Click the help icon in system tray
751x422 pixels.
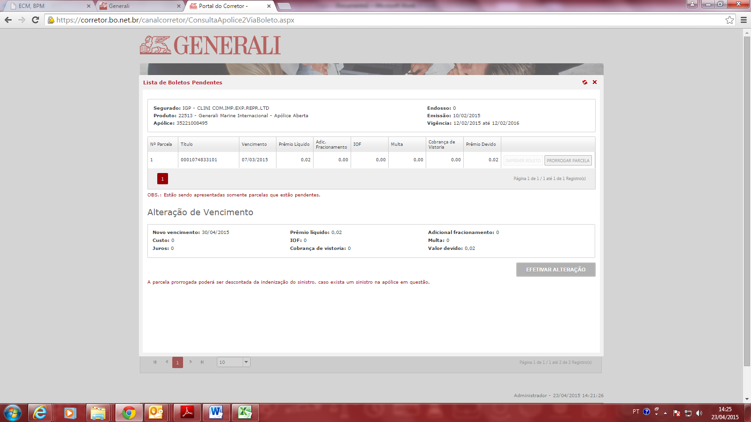647,412
